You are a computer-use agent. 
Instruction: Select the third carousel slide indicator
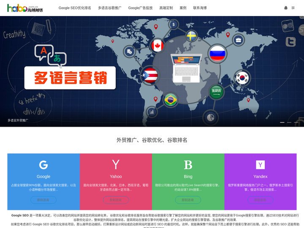296,122
